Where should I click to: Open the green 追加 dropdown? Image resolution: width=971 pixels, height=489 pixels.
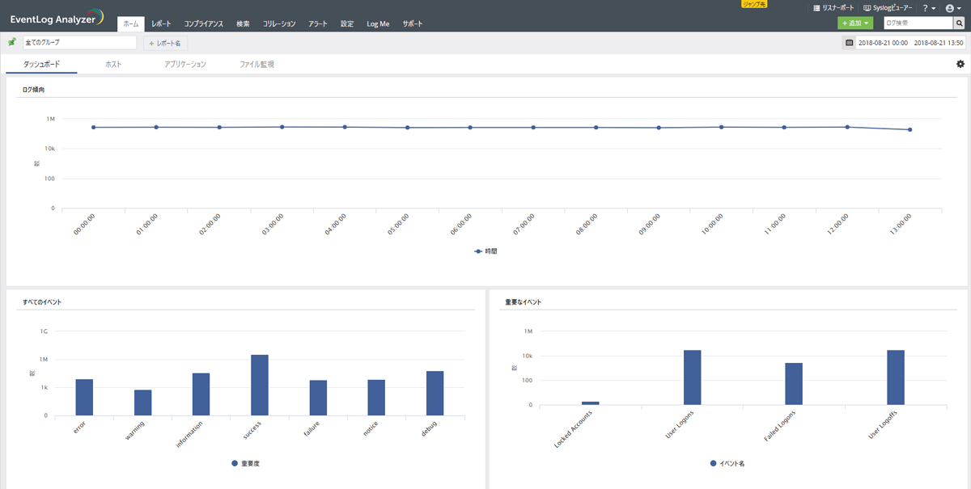click(855, 23)
